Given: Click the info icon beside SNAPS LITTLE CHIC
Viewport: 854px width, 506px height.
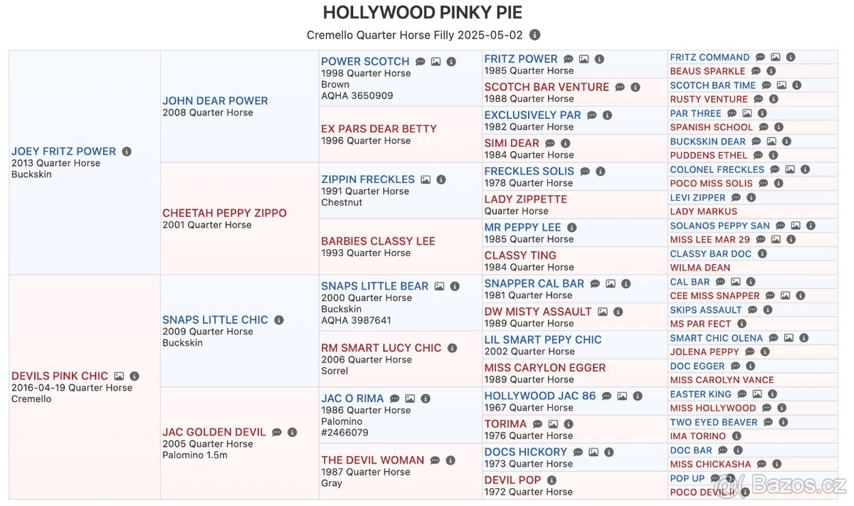Looking at the screenshot, I should point(279,320).
